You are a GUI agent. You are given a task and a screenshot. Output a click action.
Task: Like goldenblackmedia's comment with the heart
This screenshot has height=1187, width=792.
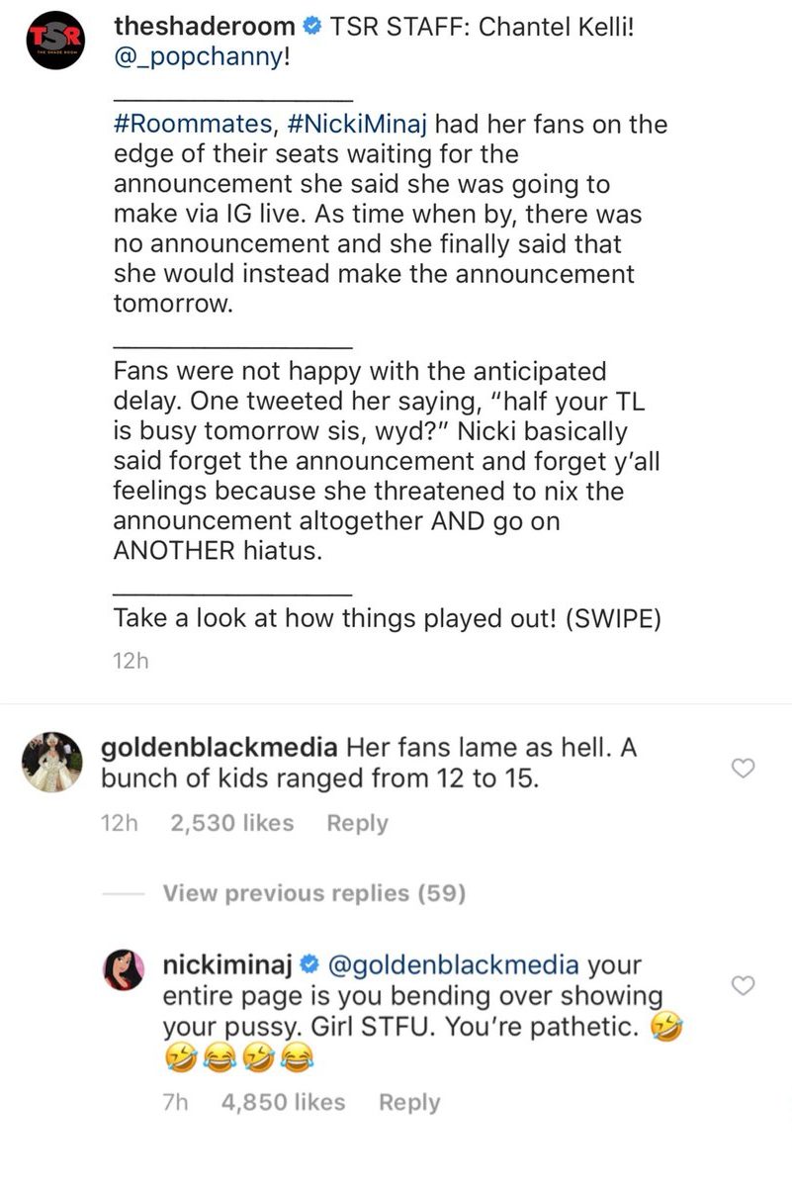point(743,767)
